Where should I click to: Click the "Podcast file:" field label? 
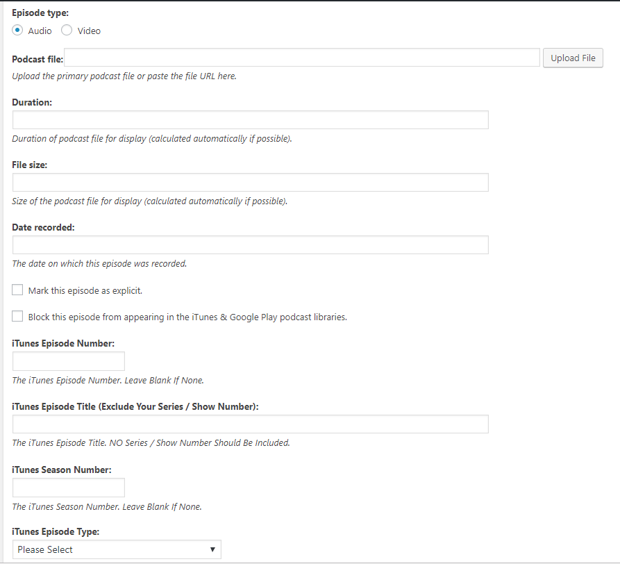pyautogui.click(x=37, y=60)
